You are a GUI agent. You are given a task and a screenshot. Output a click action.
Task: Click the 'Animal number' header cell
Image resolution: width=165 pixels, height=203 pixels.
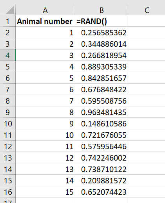(x=45, y=21)
